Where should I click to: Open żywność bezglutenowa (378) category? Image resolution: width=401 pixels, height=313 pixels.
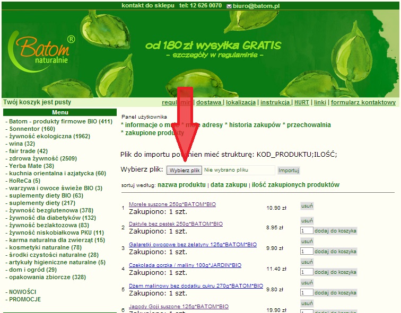point(51,210)
